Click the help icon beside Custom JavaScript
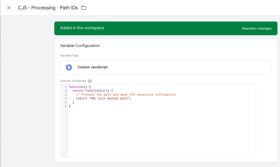The width and height of the screenshot is (280, 167). point(91,81)
